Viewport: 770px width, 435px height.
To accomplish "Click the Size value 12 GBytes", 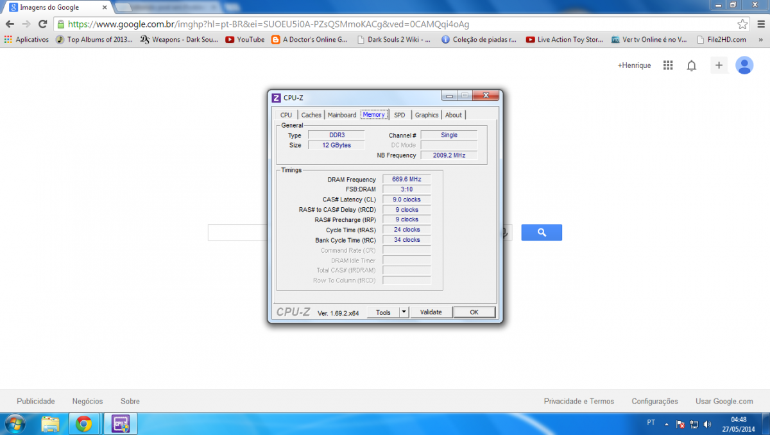I will pos(336,145).
